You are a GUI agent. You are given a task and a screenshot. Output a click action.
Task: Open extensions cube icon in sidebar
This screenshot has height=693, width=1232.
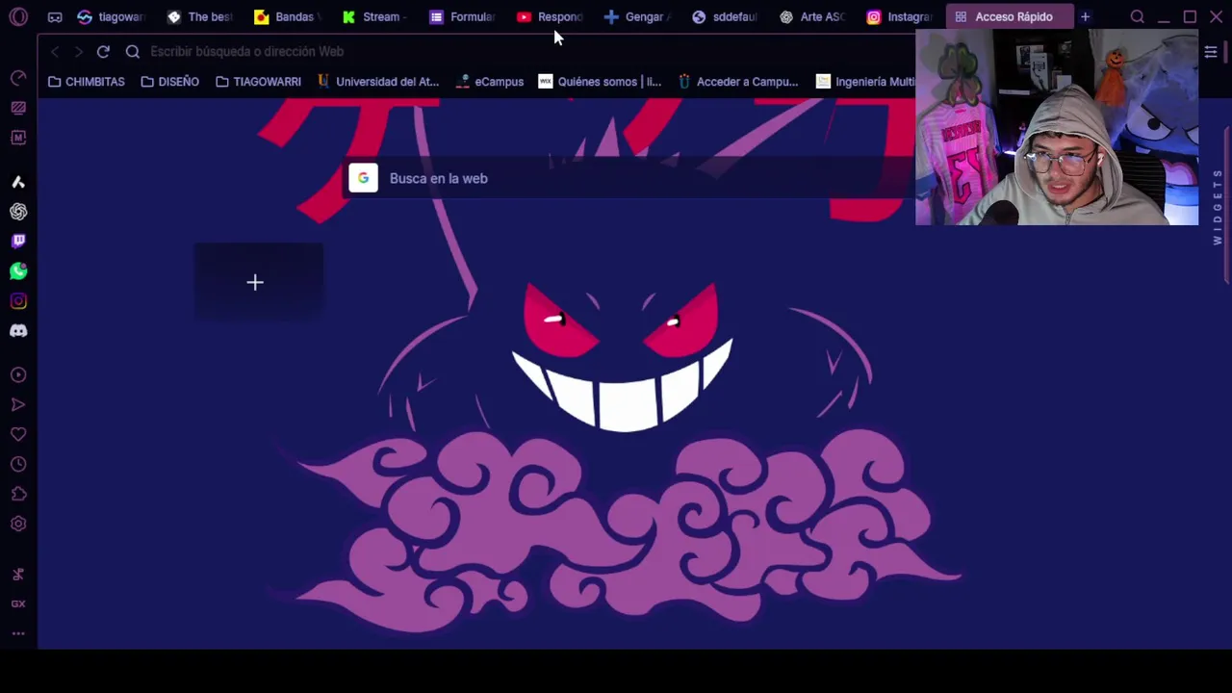pyautogui.click(x=18, y=495)
